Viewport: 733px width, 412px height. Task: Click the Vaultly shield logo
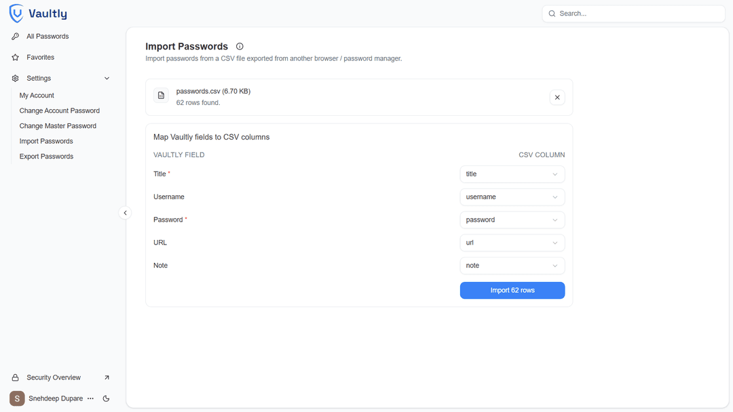pos(16,14)
